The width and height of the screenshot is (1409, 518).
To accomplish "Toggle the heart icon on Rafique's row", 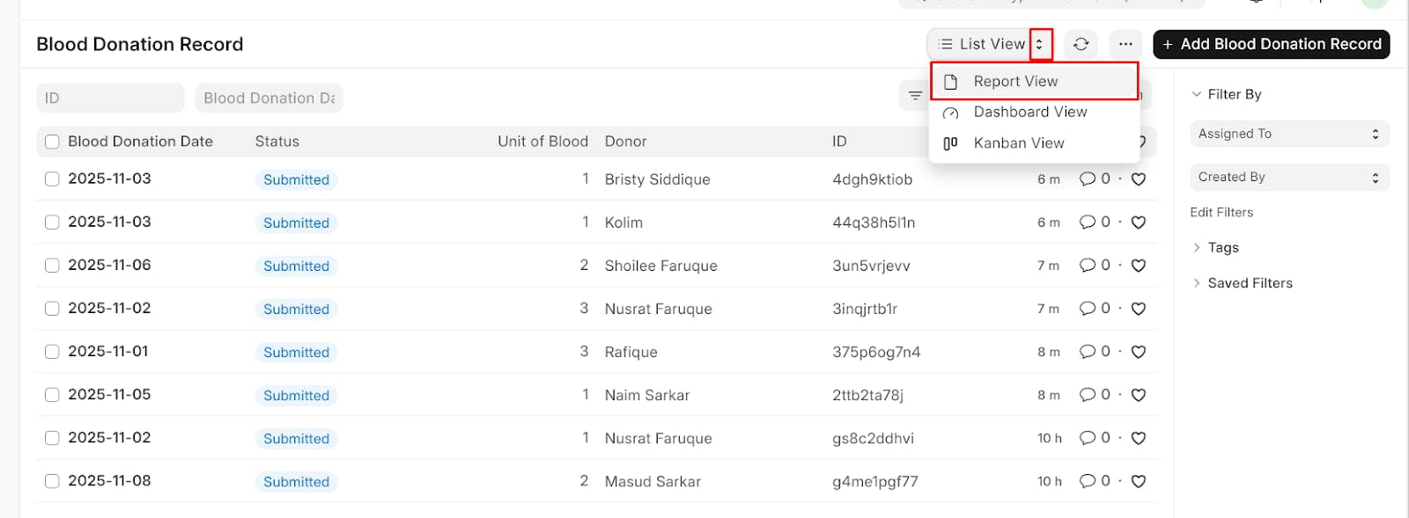I will point(1138,351).
